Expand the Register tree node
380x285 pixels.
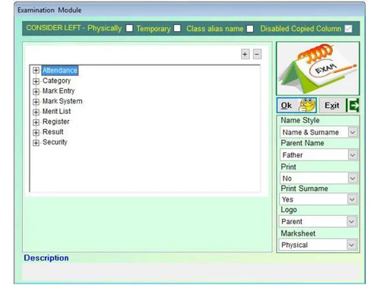click(36, 122)
